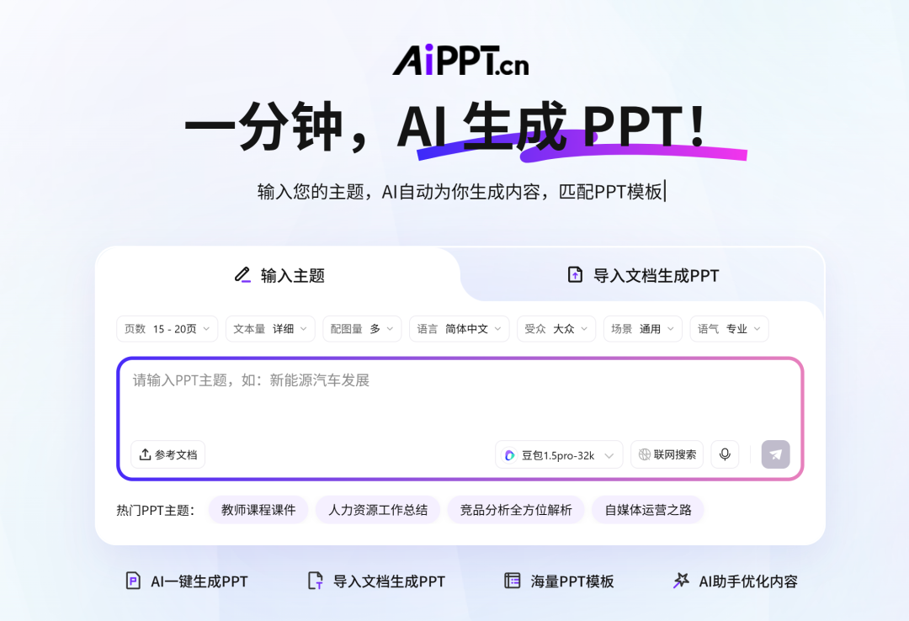Click the AI助手优化内容 sparkle icon
This screenshot has width=909, height=621.
(681, 580)
